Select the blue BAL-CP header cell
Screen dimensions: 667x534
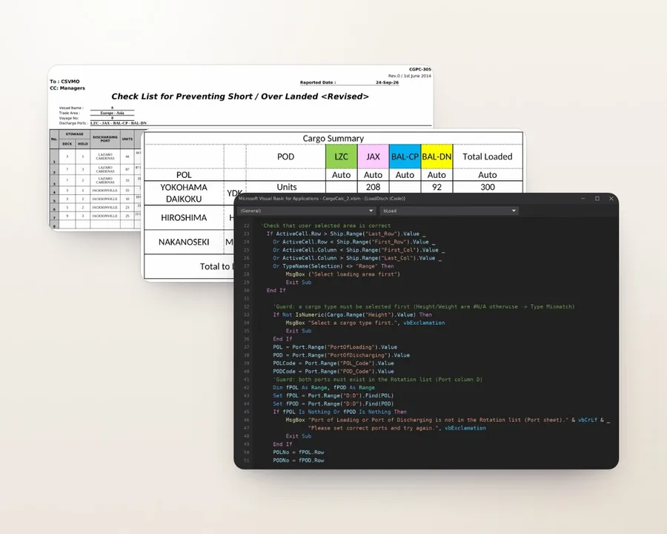[405, 156]
